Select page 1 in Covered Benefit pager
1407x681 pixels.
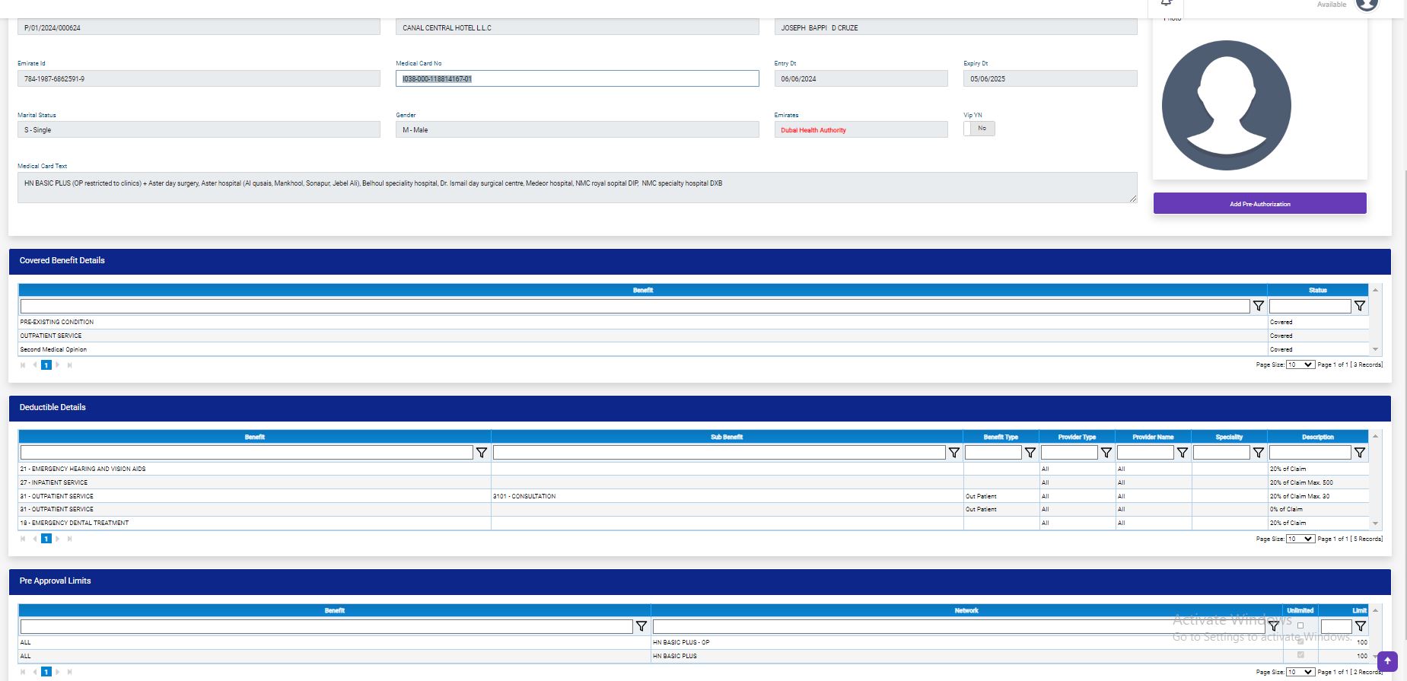tap(46, 365)
